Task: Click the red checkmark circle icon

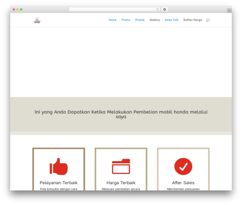Action: (183, 166)
